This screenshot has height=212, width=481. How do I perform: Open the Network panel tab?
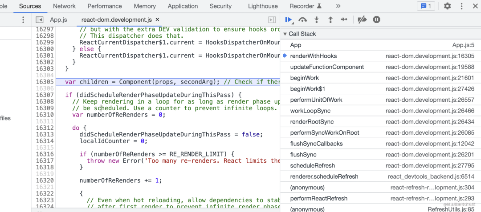click(65, 6)
